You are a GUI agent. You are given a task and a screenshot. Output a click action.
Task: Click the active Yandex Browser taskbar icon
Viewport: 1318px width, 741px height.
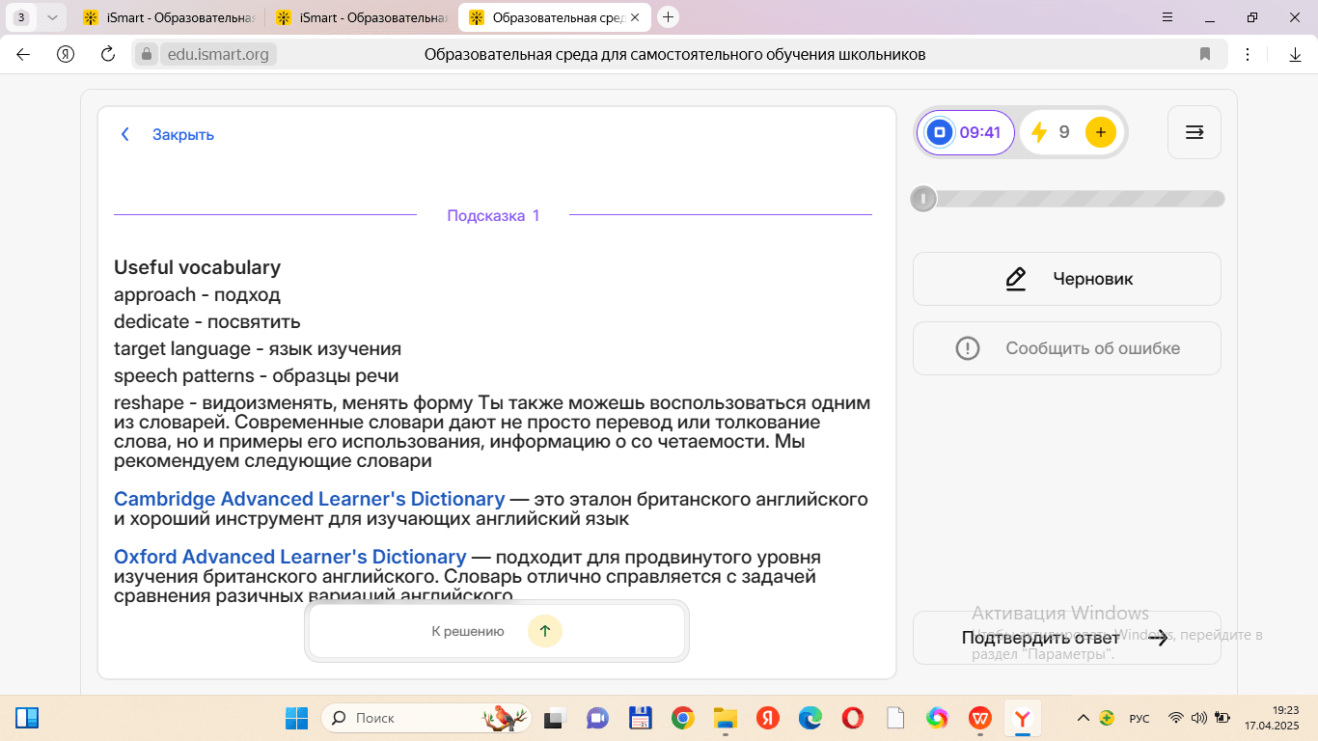tap(1023, 718)
